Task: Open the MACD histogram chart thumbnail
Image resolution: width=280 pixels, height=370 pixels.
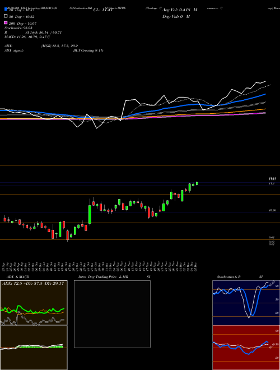Action: pos(34,348)
